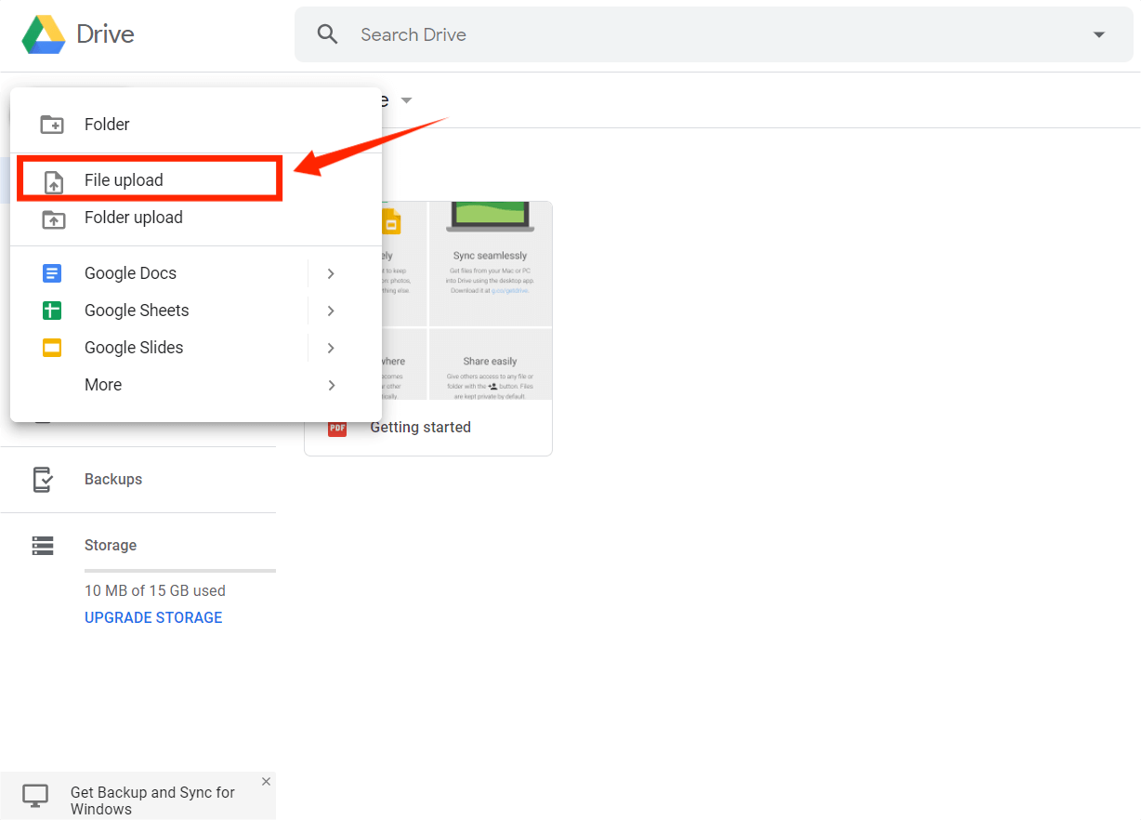Click the Google Slides icon
The image size is (1141, 820).
[x=52, y=348]
